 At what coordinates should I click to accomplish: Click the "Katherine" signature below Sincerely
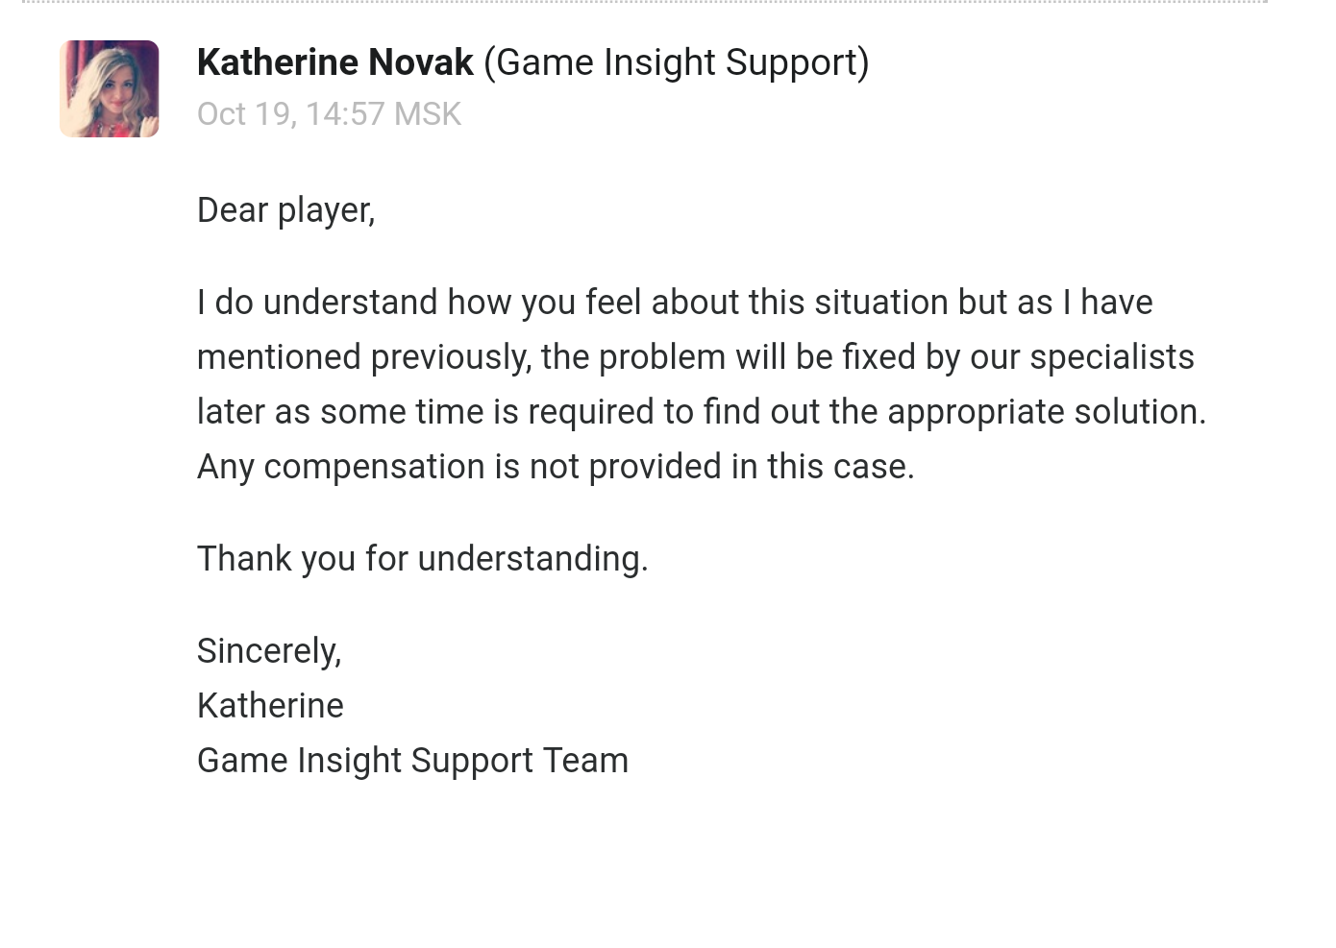click(x=270, y=706)
